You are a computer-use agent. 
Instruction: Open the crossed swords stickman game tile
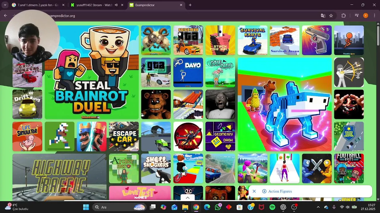click(317, 169)
